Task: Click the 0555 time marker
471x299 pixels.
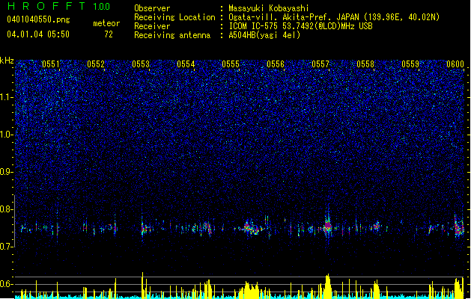Action: tap(231, 64)
